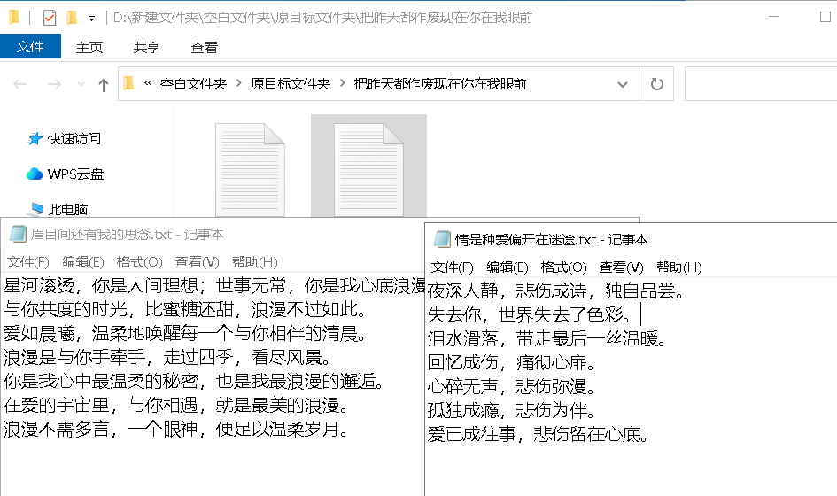Click the line 在爱的宇宙里，与你相遇
This screenshot has width=837, height=496.
coord(175,406)
